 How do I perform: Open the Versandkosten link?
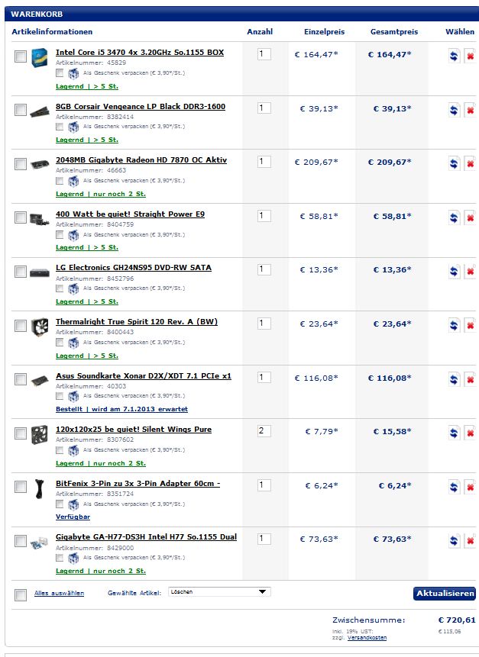point(367,638)
